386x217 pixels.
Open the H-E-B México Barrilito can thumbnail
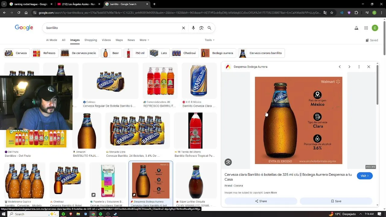tap(199, 81)
